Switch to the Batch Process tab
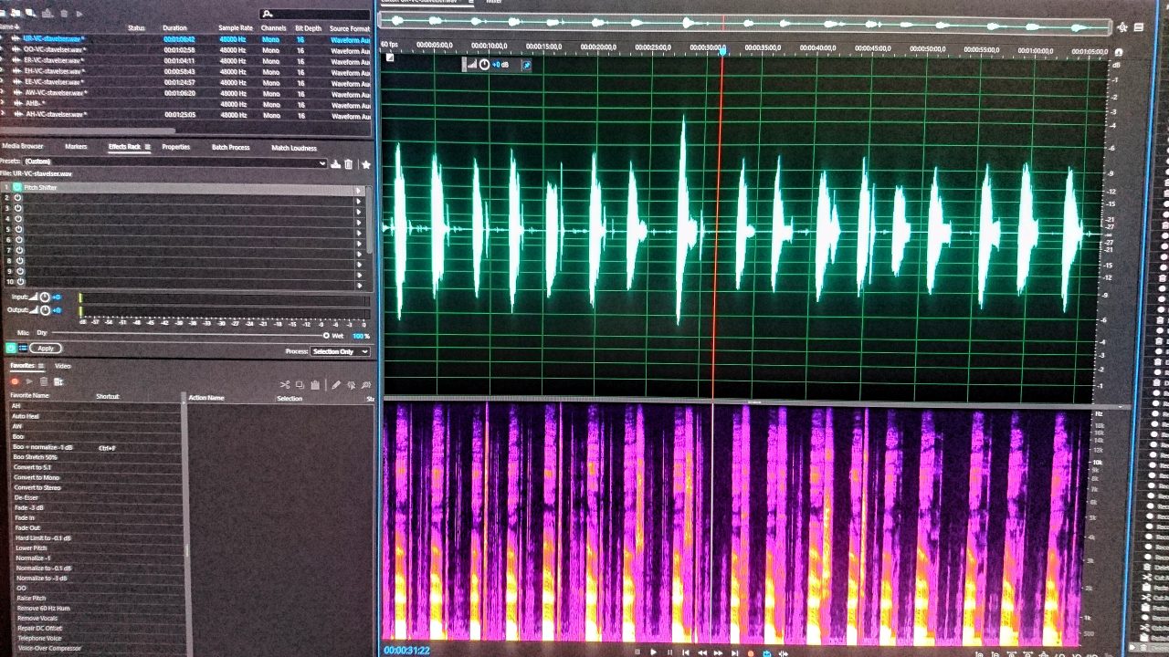1169x657 pixels. pos(231,147)
